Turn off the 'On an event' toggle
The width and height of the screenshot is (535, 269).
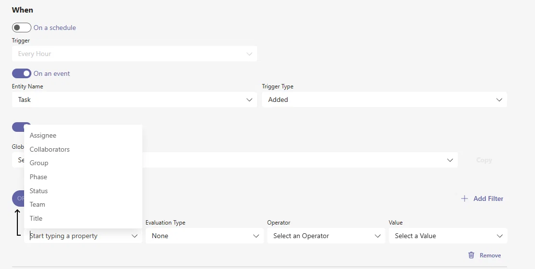[22, 73]
